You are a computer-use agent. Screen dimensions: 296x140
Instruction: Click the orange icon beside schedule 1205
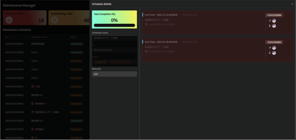coord(33,86)
